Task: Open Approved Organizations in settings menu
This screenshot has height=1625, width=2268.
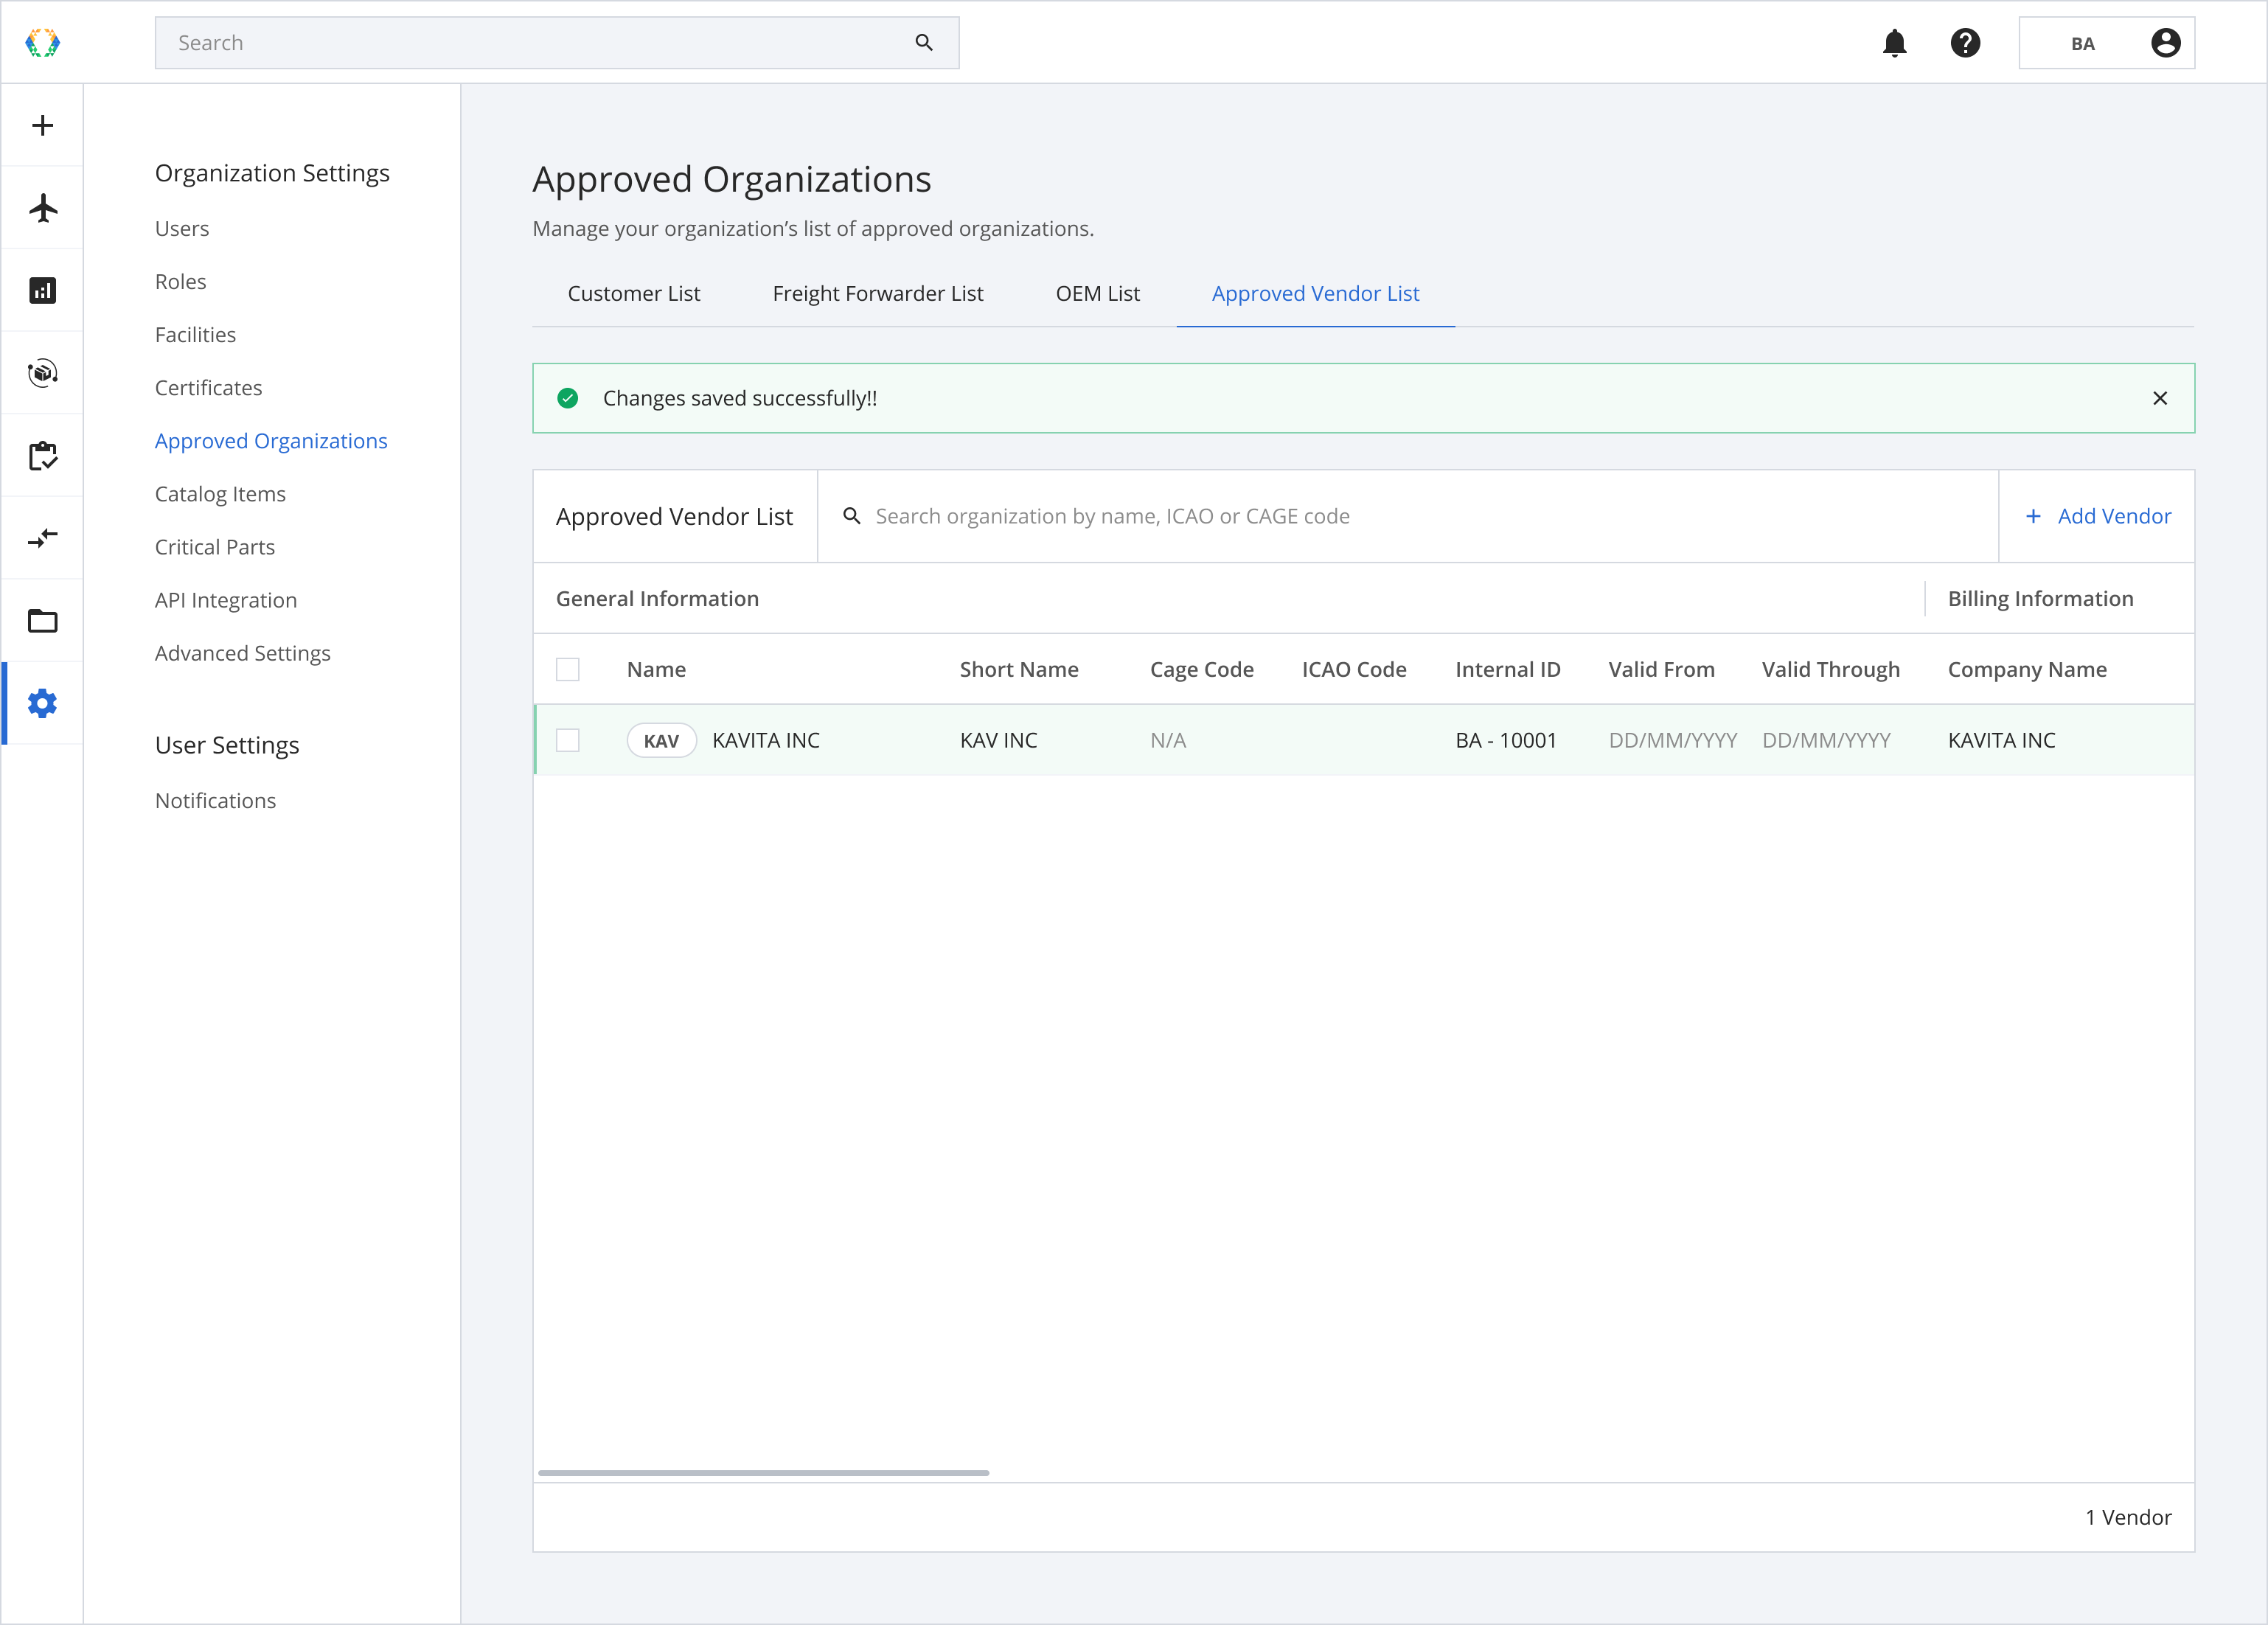Action: (x=271, y=441)
